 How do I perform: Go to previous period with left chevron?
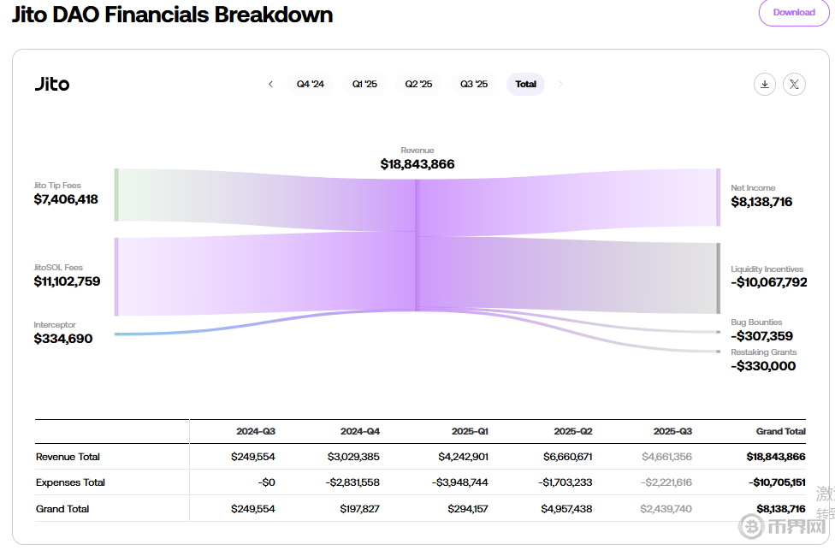pos(270,84)
